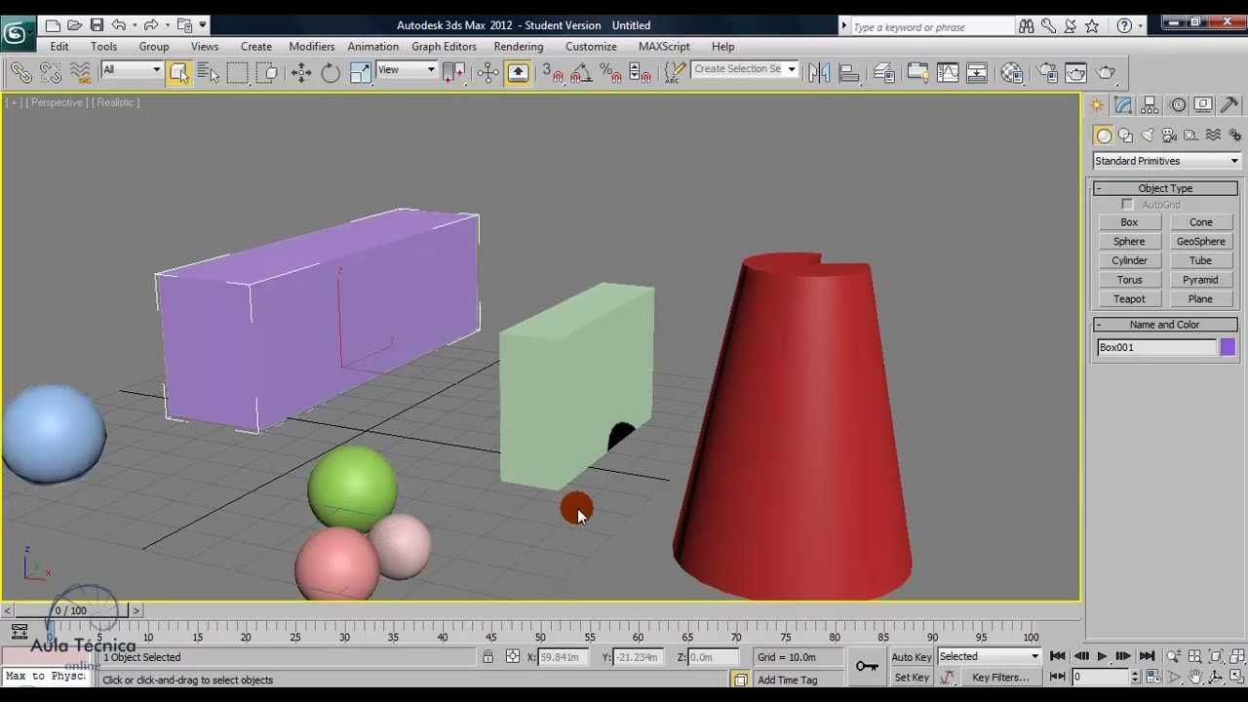Image resolution: width=1248 pixels, height=702 pixels.
Task: Open the Modifiers menu
Action: [x=311, y=46]
